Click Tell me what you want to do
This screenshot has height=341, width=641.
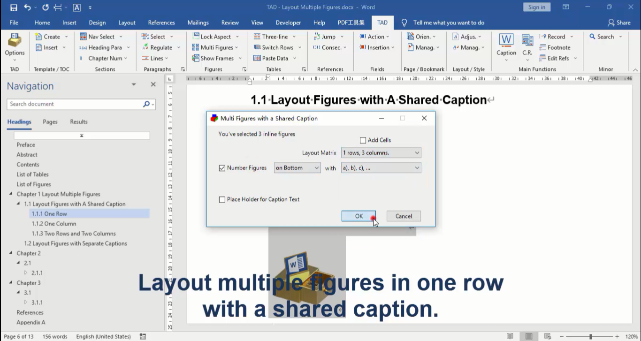(449, 23)
